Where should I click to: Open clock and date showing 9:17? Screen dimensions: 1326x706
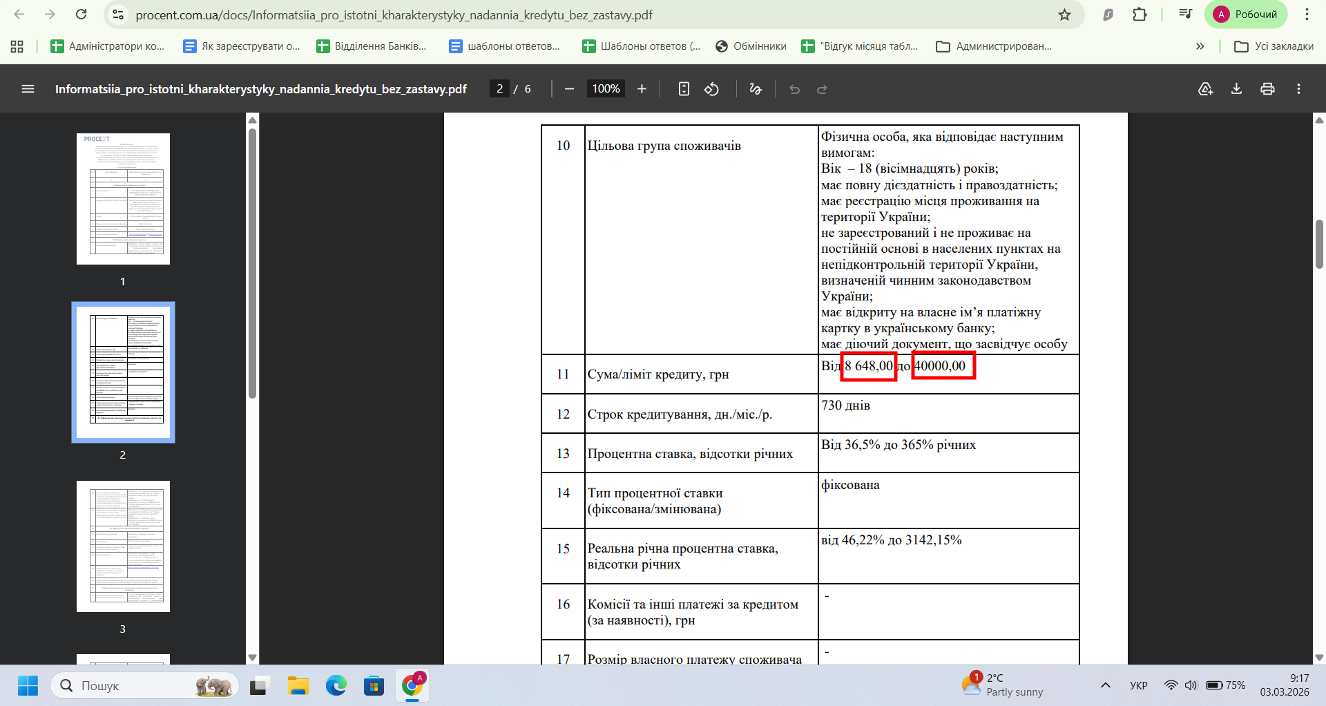(x=1285, y=685)
